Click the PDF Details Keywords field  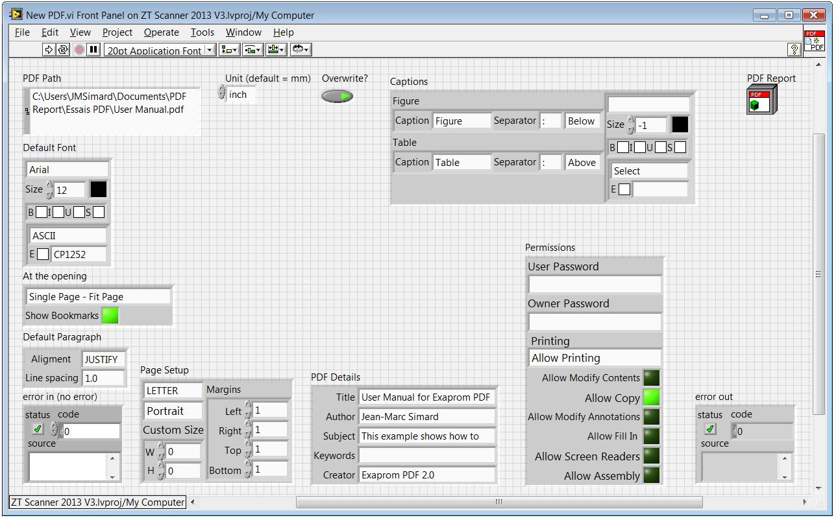[427, 456]
